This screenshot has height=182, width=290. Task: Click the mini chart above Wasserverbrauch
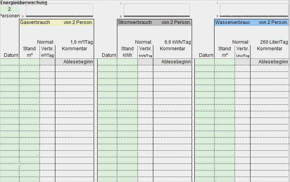click(254, 10)
